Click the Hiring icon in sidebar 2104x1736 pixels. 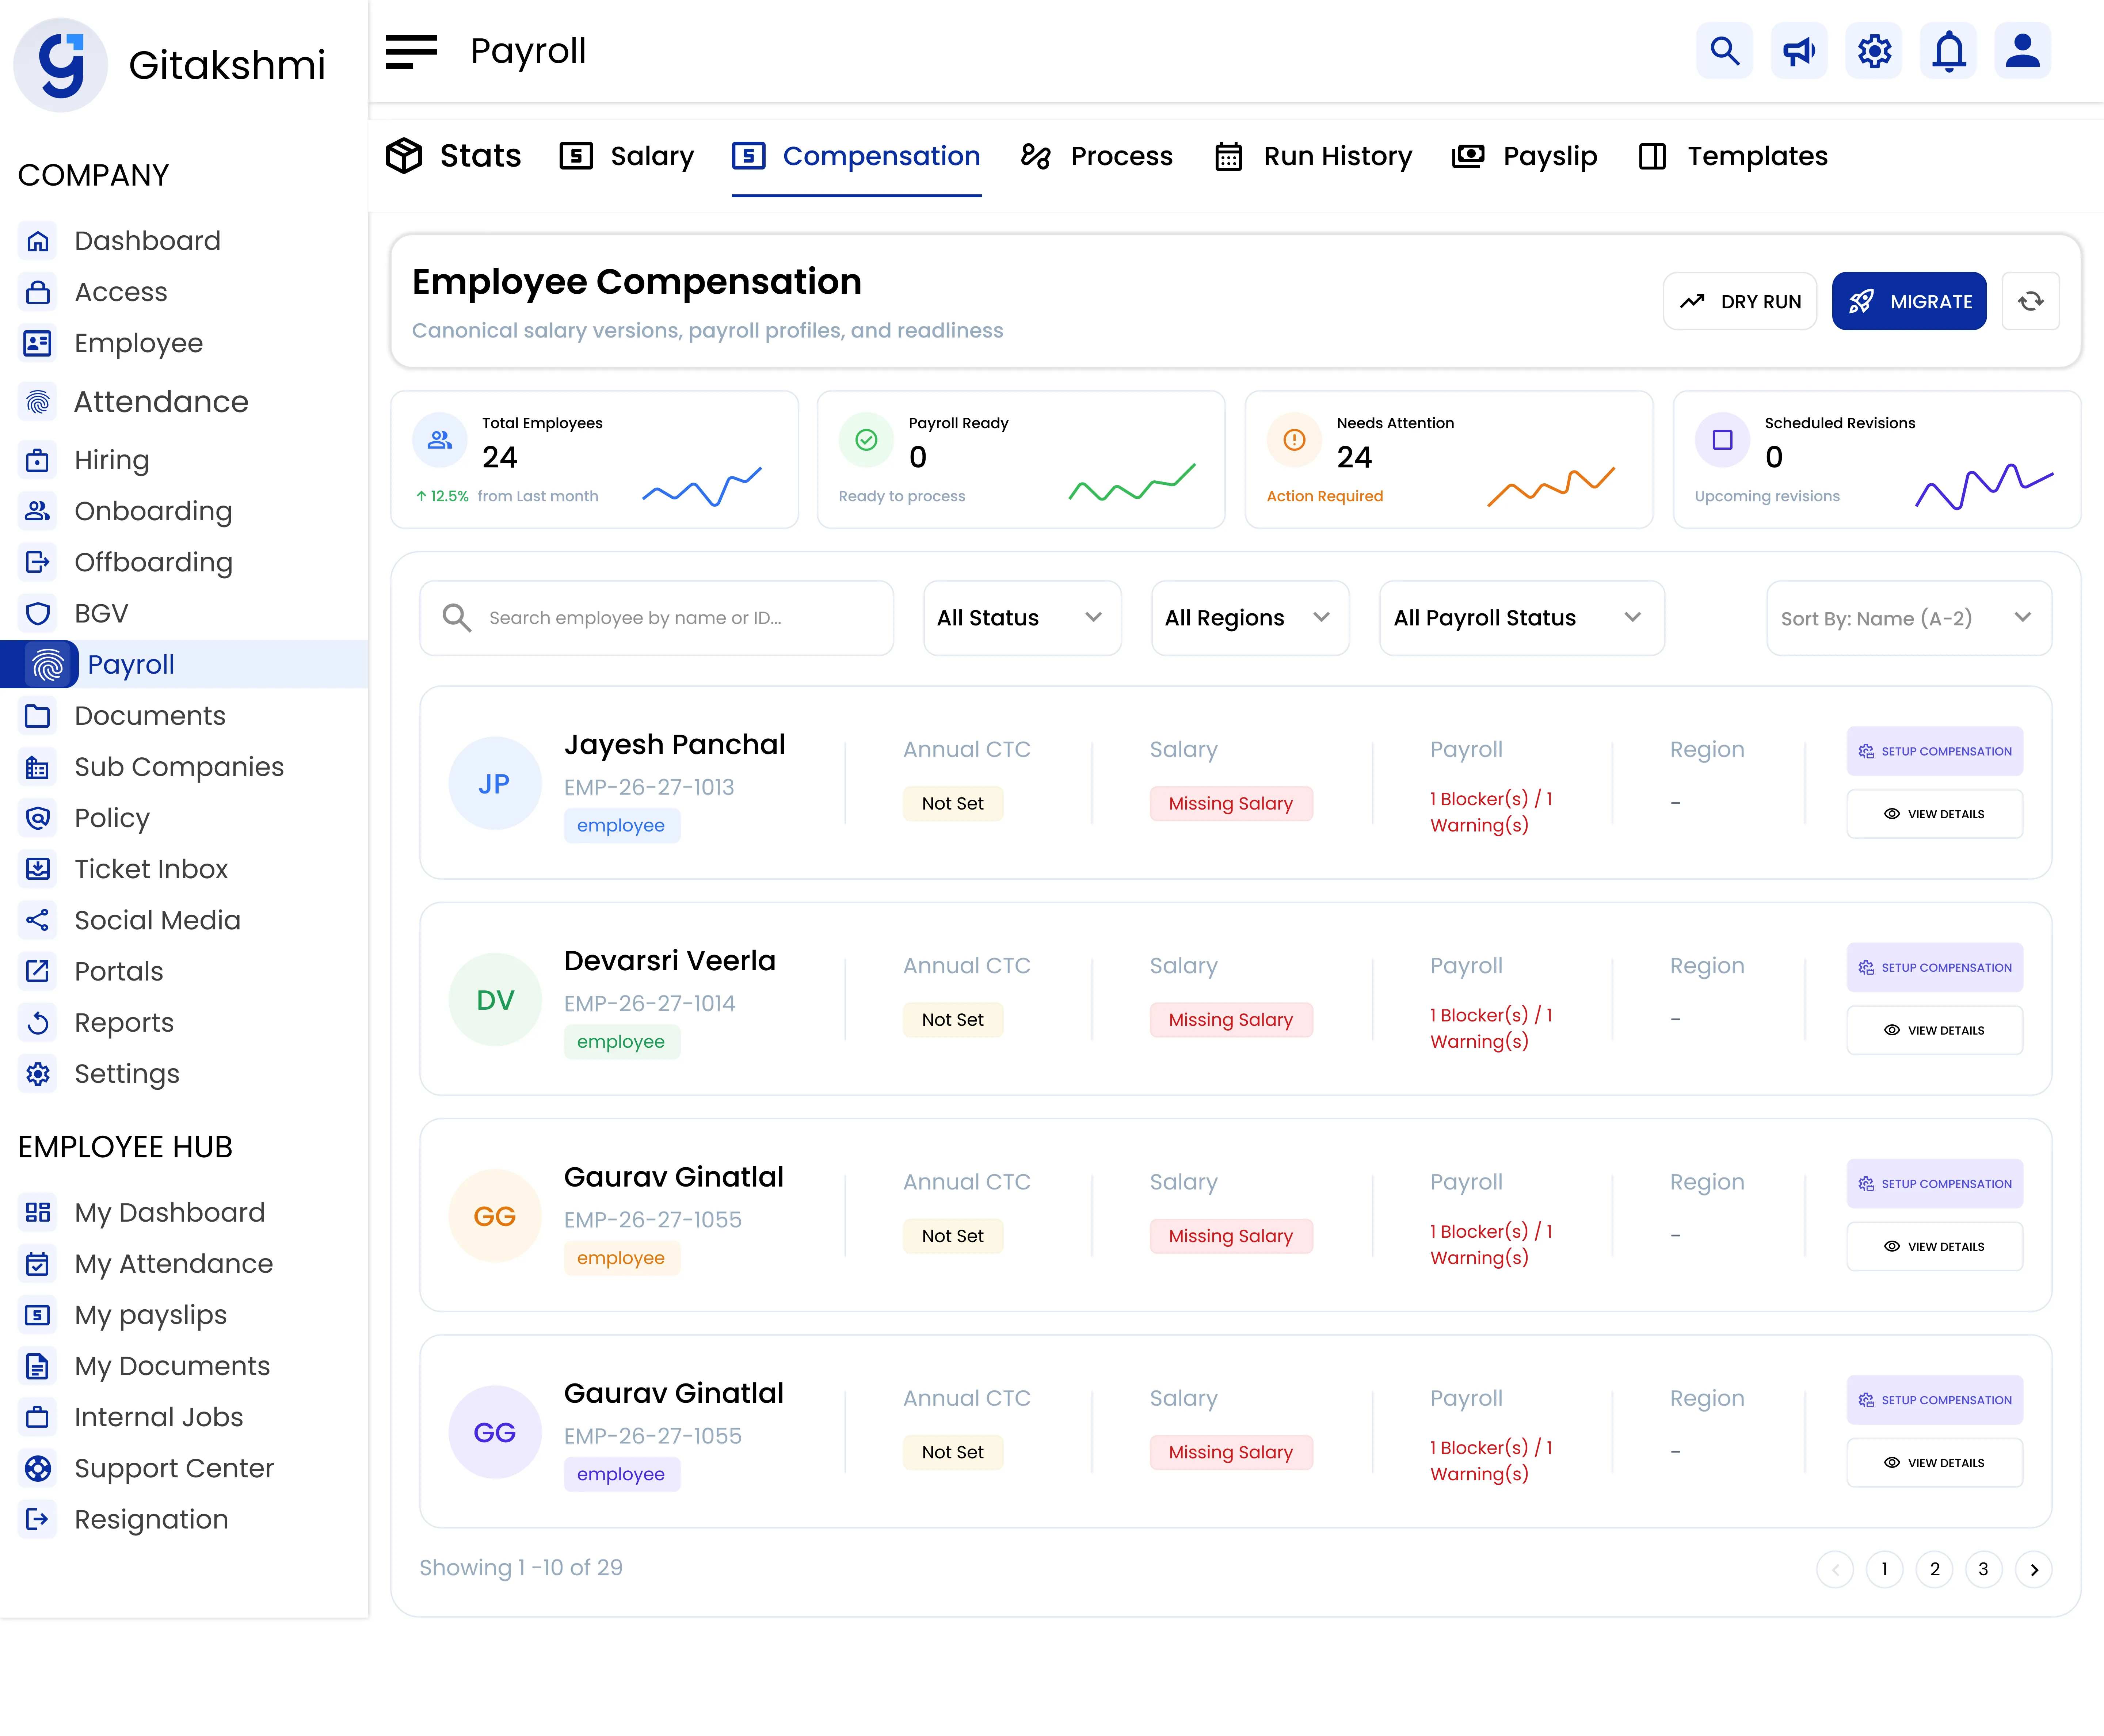(38, 460)
